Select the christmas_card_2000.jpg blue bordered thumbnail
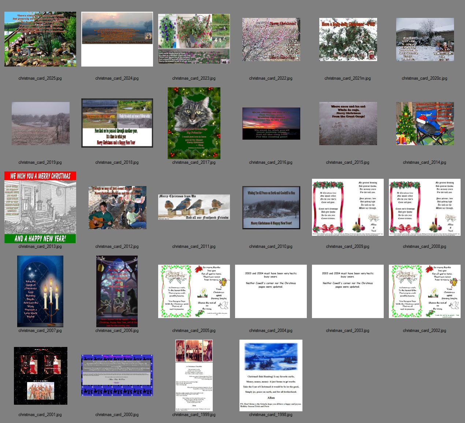465x423 pixels. tap(117, 375)
